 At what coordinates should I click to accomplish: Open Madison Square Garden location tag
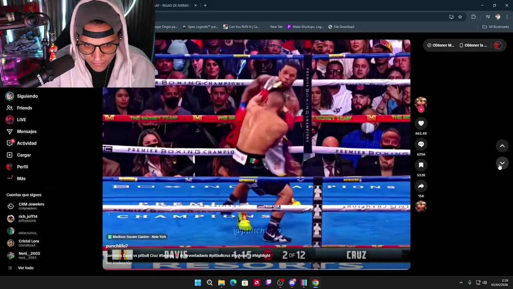tap(137, 237)
